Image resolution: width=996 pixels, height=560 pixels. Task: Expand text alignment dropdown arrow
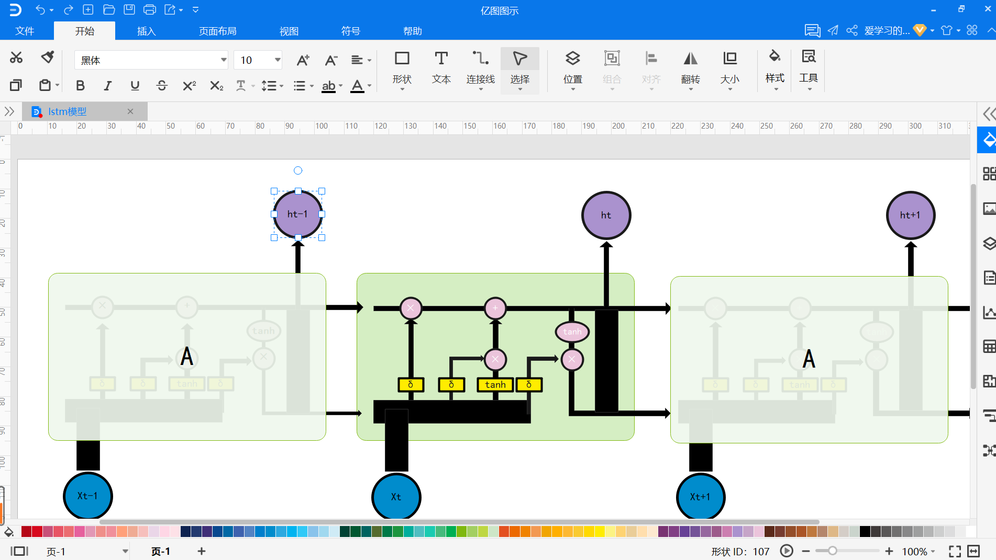[x=369, y=60]
